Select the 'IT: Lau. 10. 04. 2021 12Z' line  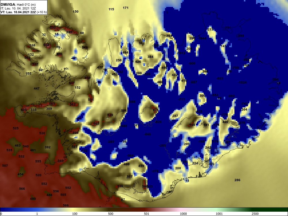tap(18, 8)
